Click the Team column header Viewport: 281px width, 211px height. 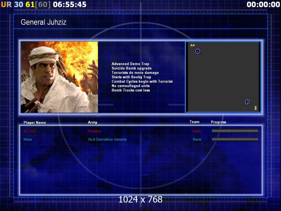(x=195, y=122)
